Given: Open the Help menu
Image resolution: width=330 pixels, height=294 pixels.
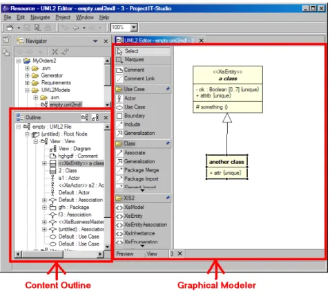Looking at the screenshot, I should [104, 17].
